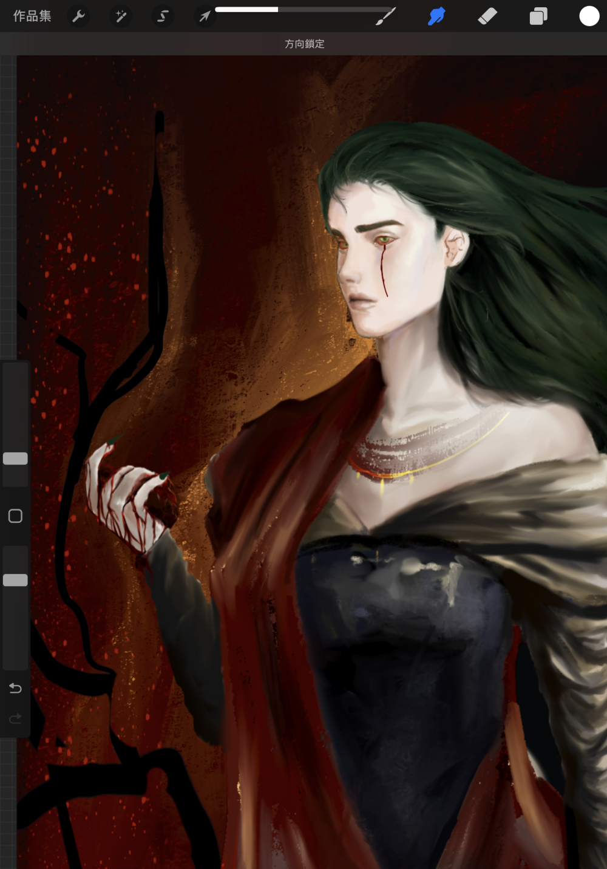The height and width of the screenshot is (869, 607).
Task: Redo the undone stroke
Action: pyautogui.click(x=15, y=719)
